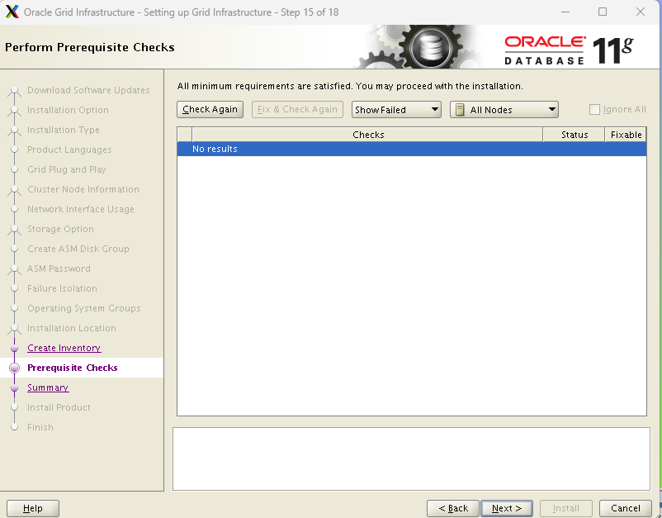Minimize the installer window

[x=565, y=12]
